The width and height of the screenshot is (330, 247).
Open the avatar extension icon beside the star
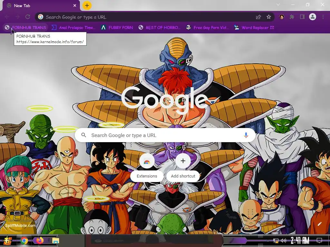point(282,17)
